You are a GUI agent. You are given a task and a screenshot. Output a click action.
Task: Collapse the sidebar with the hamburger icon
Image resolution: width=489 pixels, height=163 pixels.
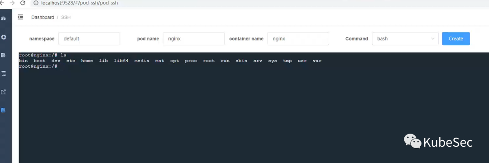click(20, 17)
